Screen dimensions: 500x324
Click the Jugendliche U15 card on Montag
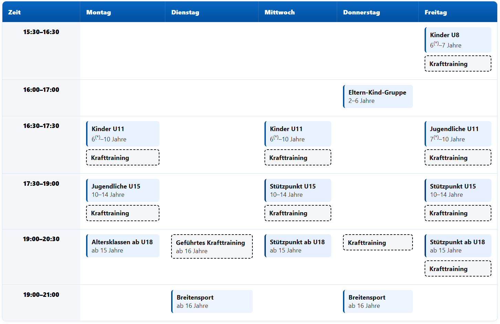123,190
